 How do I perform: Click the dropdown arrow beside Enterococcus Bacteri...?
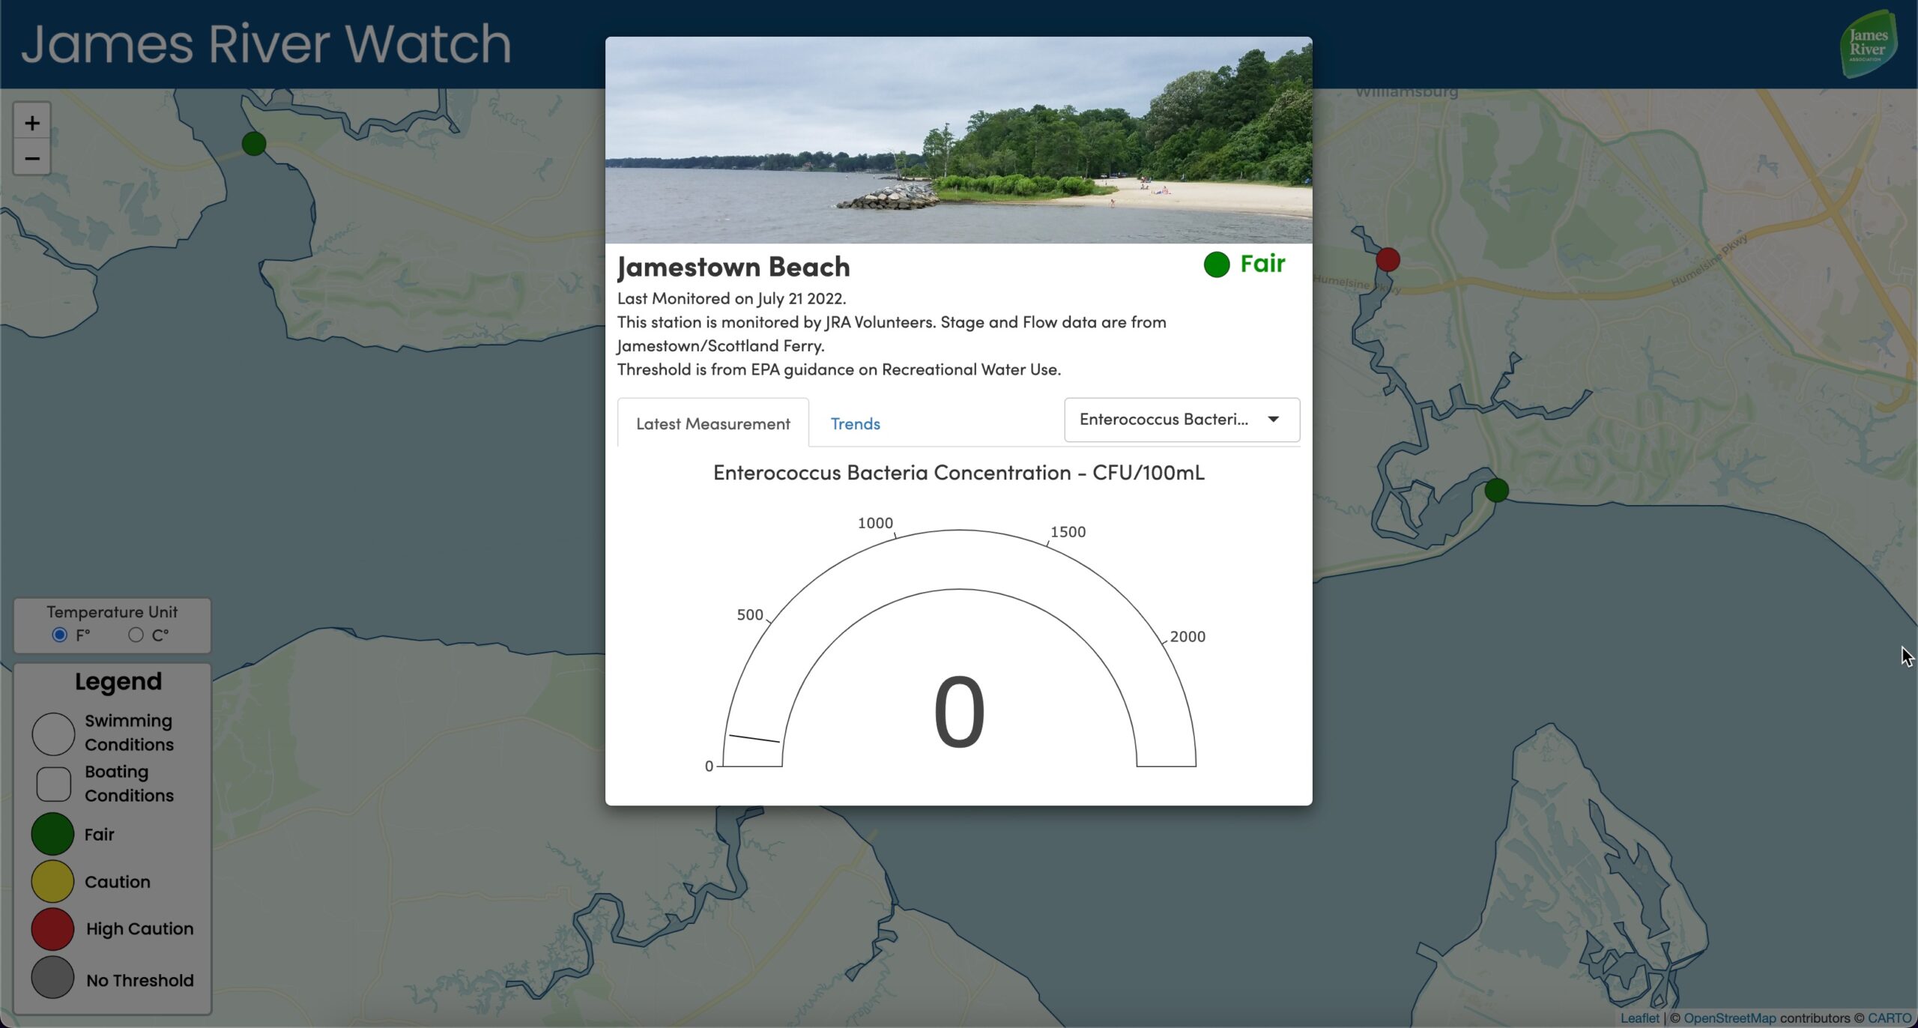[1273, 420]
